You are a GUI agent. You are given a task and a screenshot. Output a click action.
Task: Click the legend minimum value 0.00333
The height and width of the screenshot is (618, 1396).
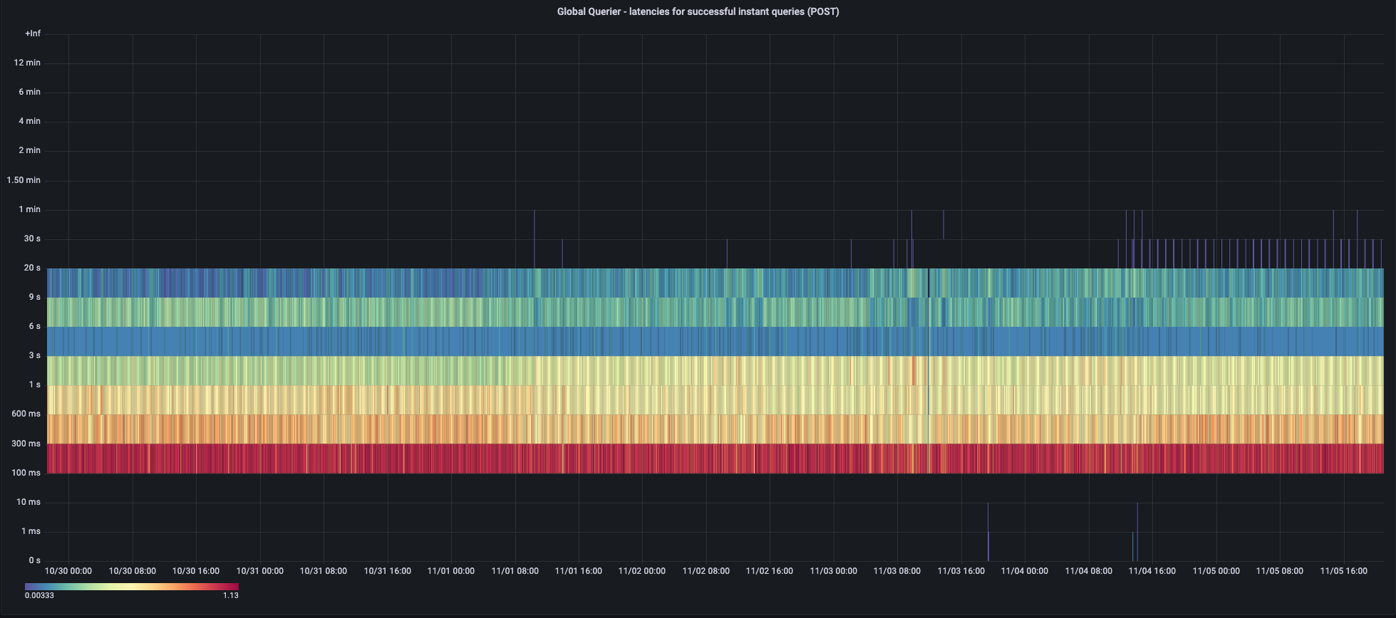[x=40, y=595]
